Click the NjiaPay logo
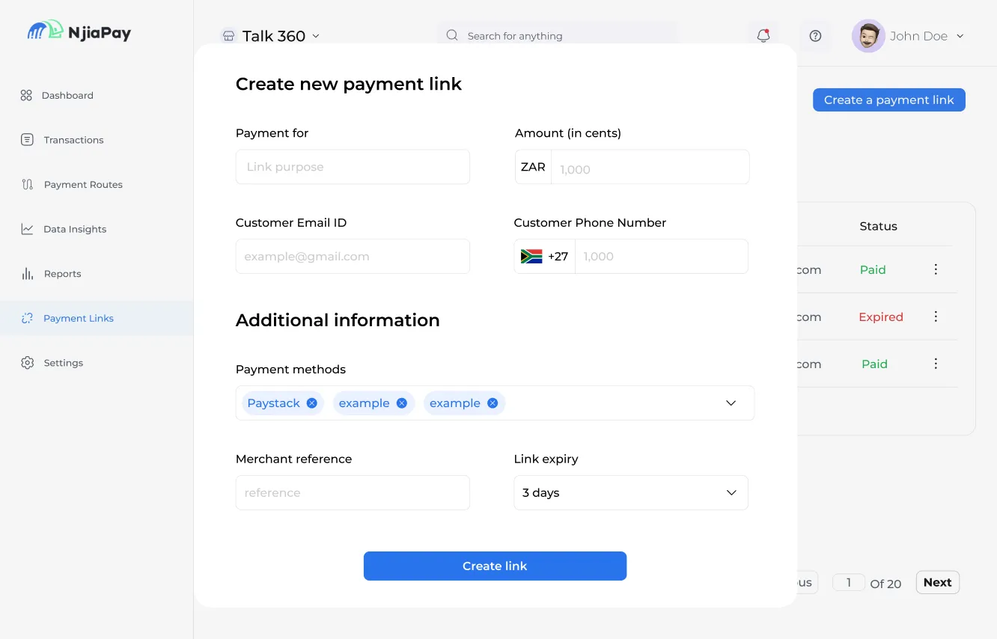Viewport: 997px width, 639px height. coord(79,31)
